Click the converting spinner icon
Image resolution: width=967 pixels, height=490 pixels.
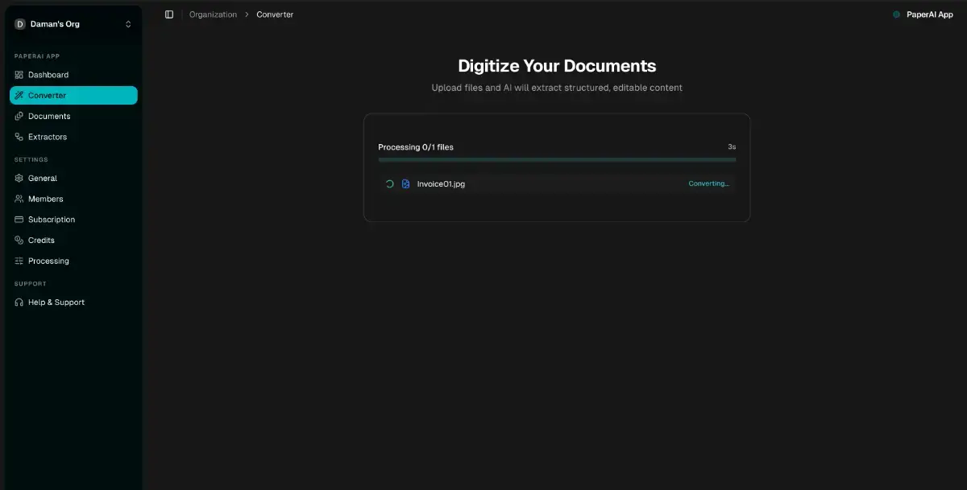point(390,184)
